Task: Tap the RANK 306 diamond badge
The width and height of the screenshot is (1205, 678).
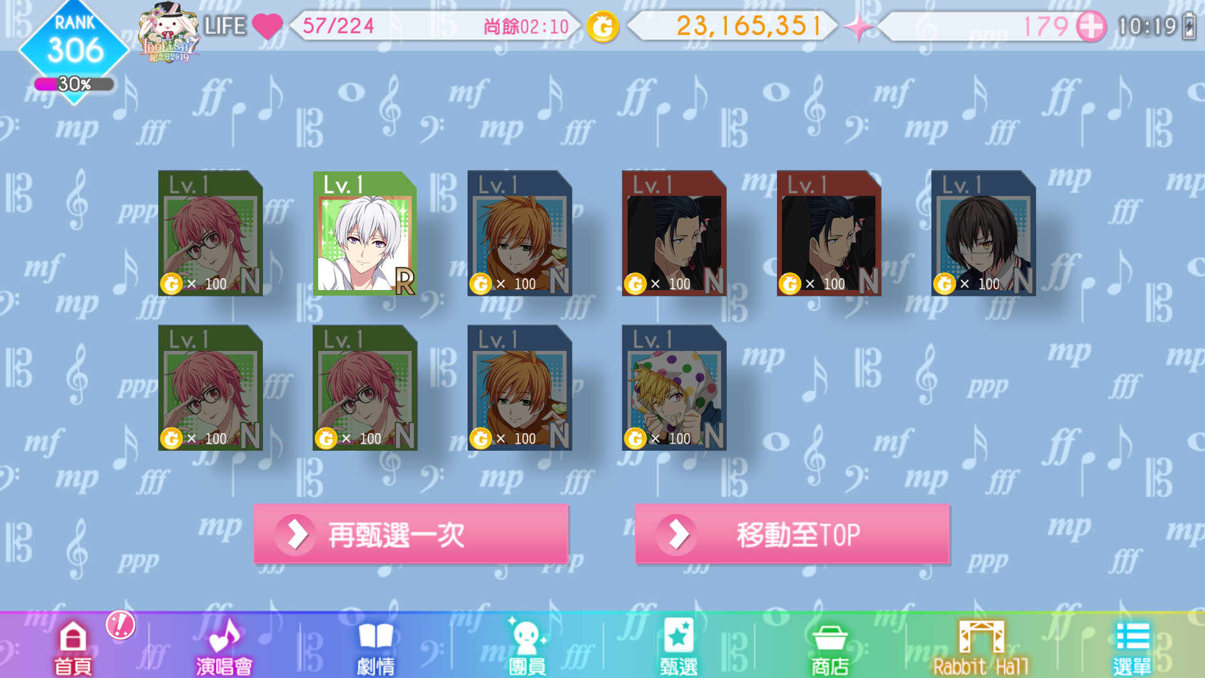Action: point(74,44)
